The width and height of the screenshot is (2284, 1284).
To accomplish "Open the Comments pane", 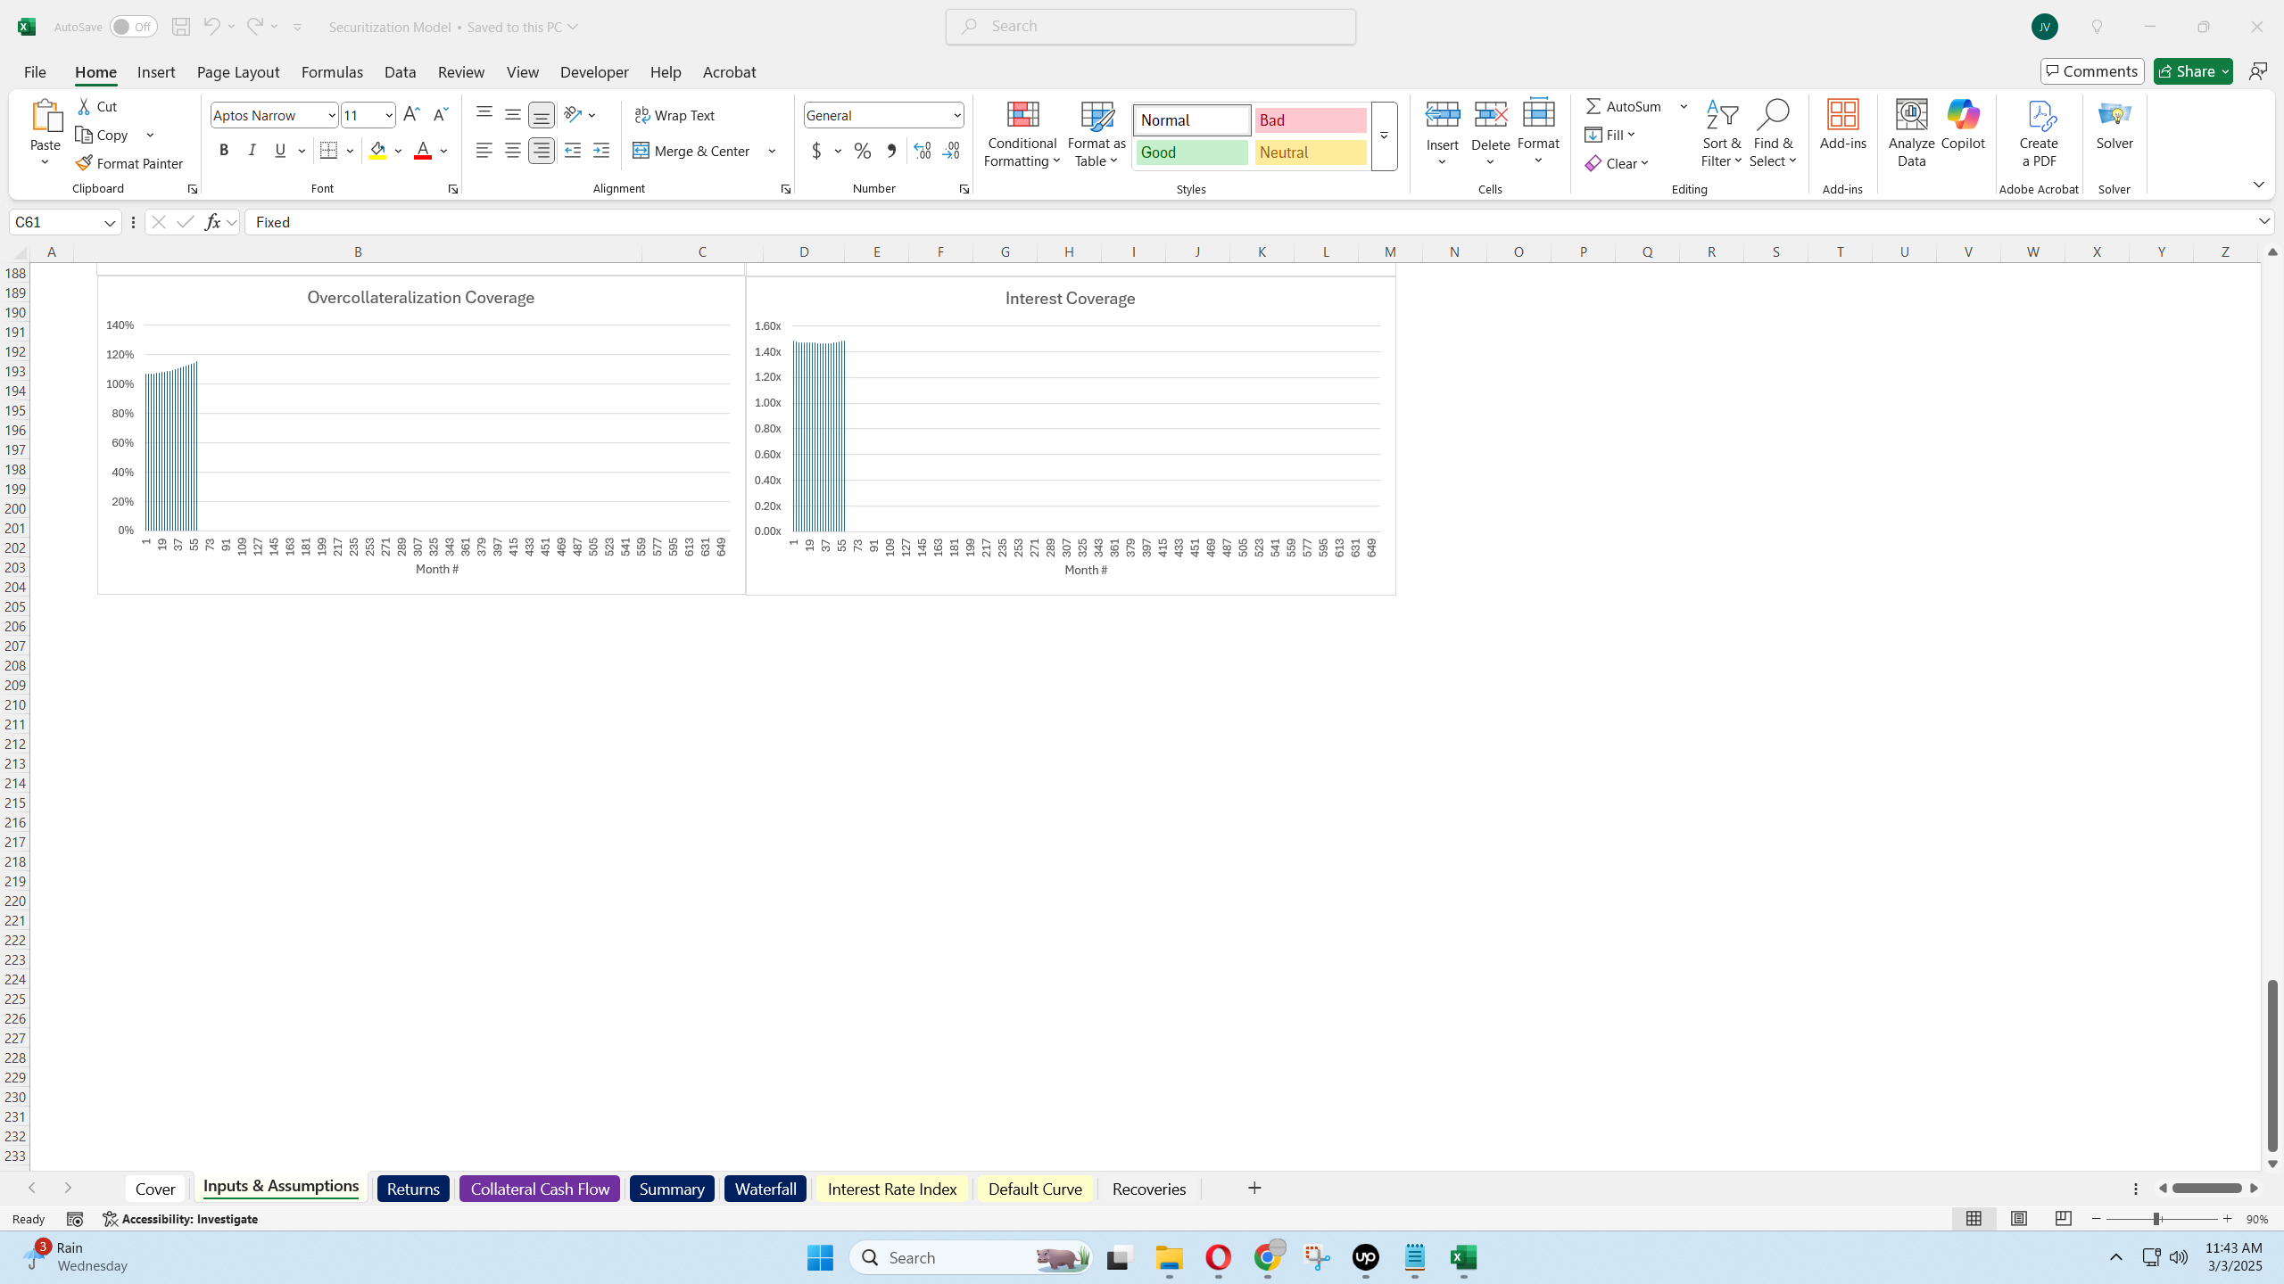I will pyautogui.click(x=2092, y=71).
